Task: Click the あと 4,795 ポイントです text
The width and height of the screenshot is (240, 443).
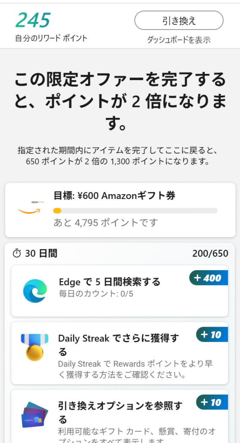Action: point(105,223)
